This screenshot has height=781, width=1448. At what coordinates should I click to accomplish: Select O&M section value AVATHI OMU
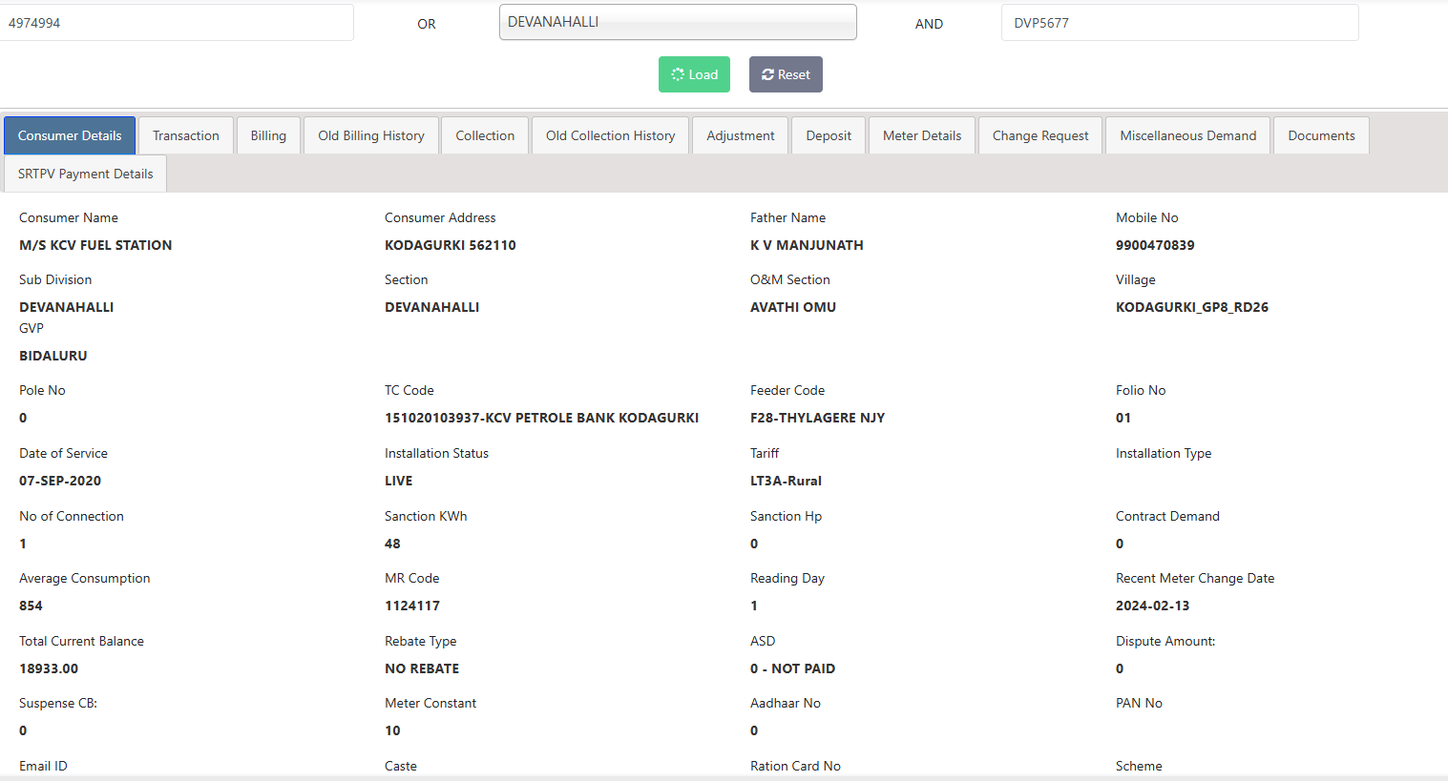point(793,307)
